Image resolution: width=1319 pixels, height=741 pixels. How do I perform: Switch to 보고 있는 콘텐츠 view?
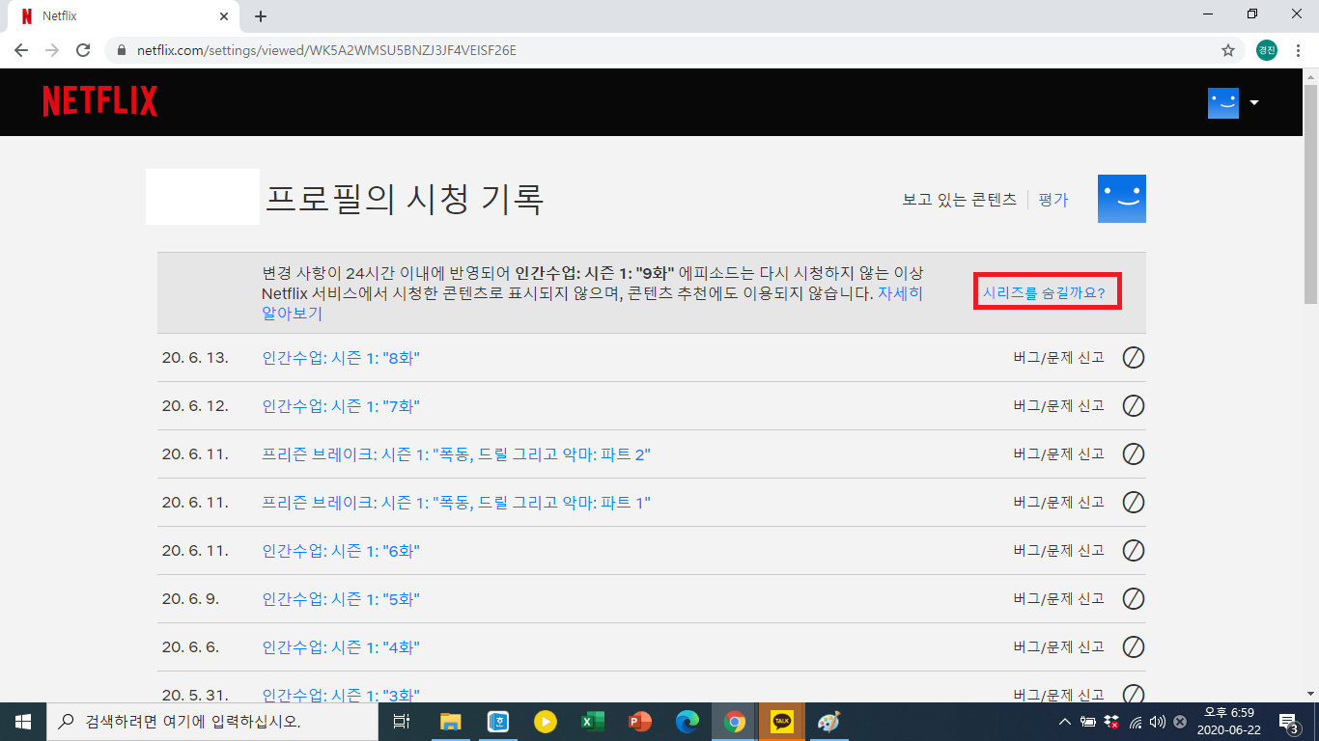tap(959, 200)
